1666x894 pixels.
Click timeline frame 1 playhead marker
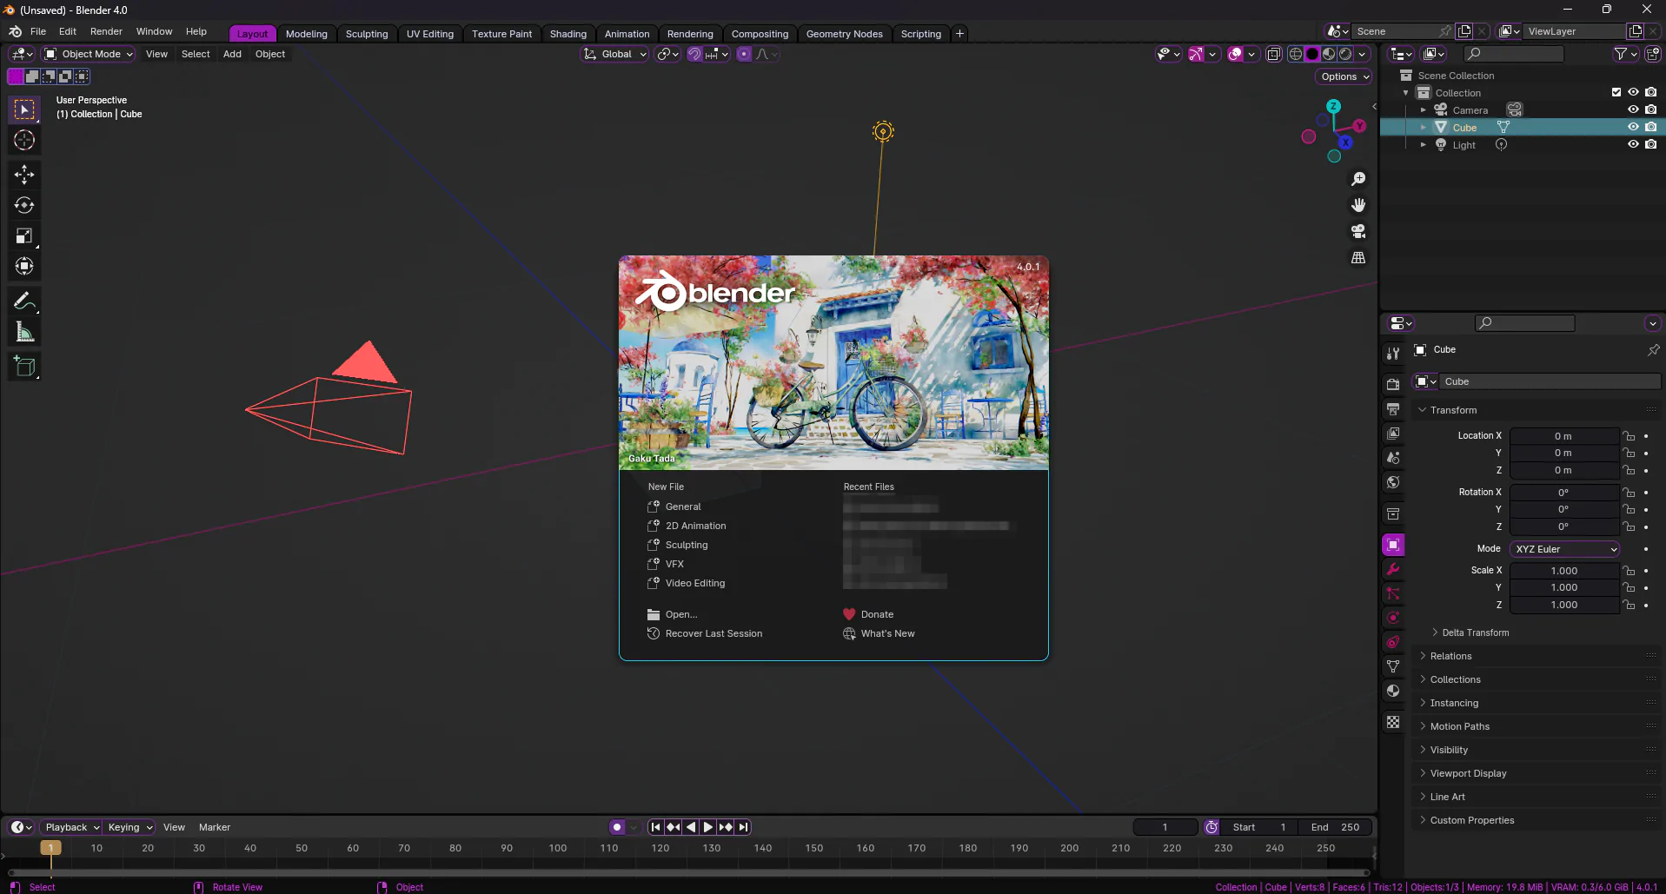[x=51, y=848]
